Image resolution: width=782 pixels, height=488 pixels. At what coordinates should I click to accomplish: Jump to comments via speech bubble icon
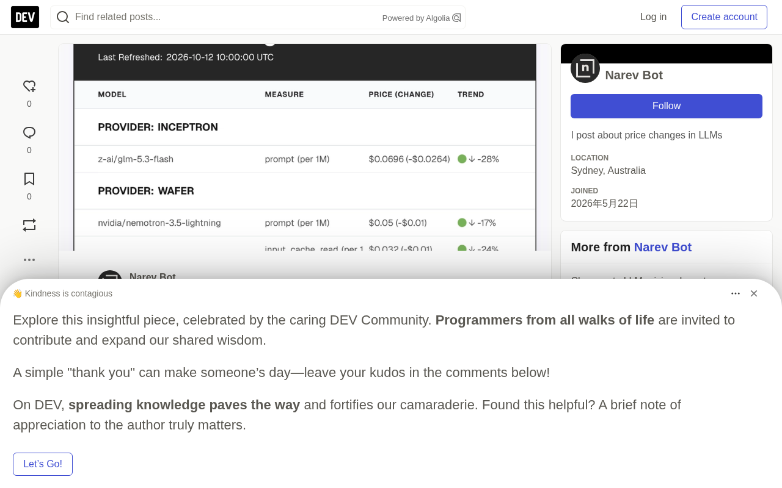click(29, 133)
